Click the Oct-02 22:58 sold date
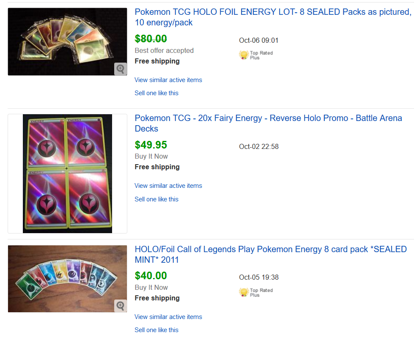420x341 pixels. pyautogui.click(x=258, y=147)
